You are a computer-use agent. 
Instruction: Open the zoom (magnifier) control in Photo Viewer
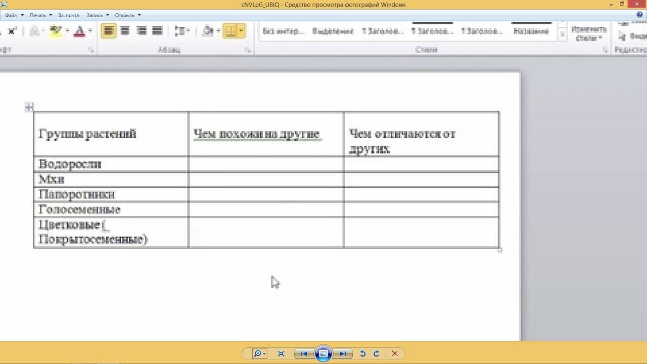point(259,354)
